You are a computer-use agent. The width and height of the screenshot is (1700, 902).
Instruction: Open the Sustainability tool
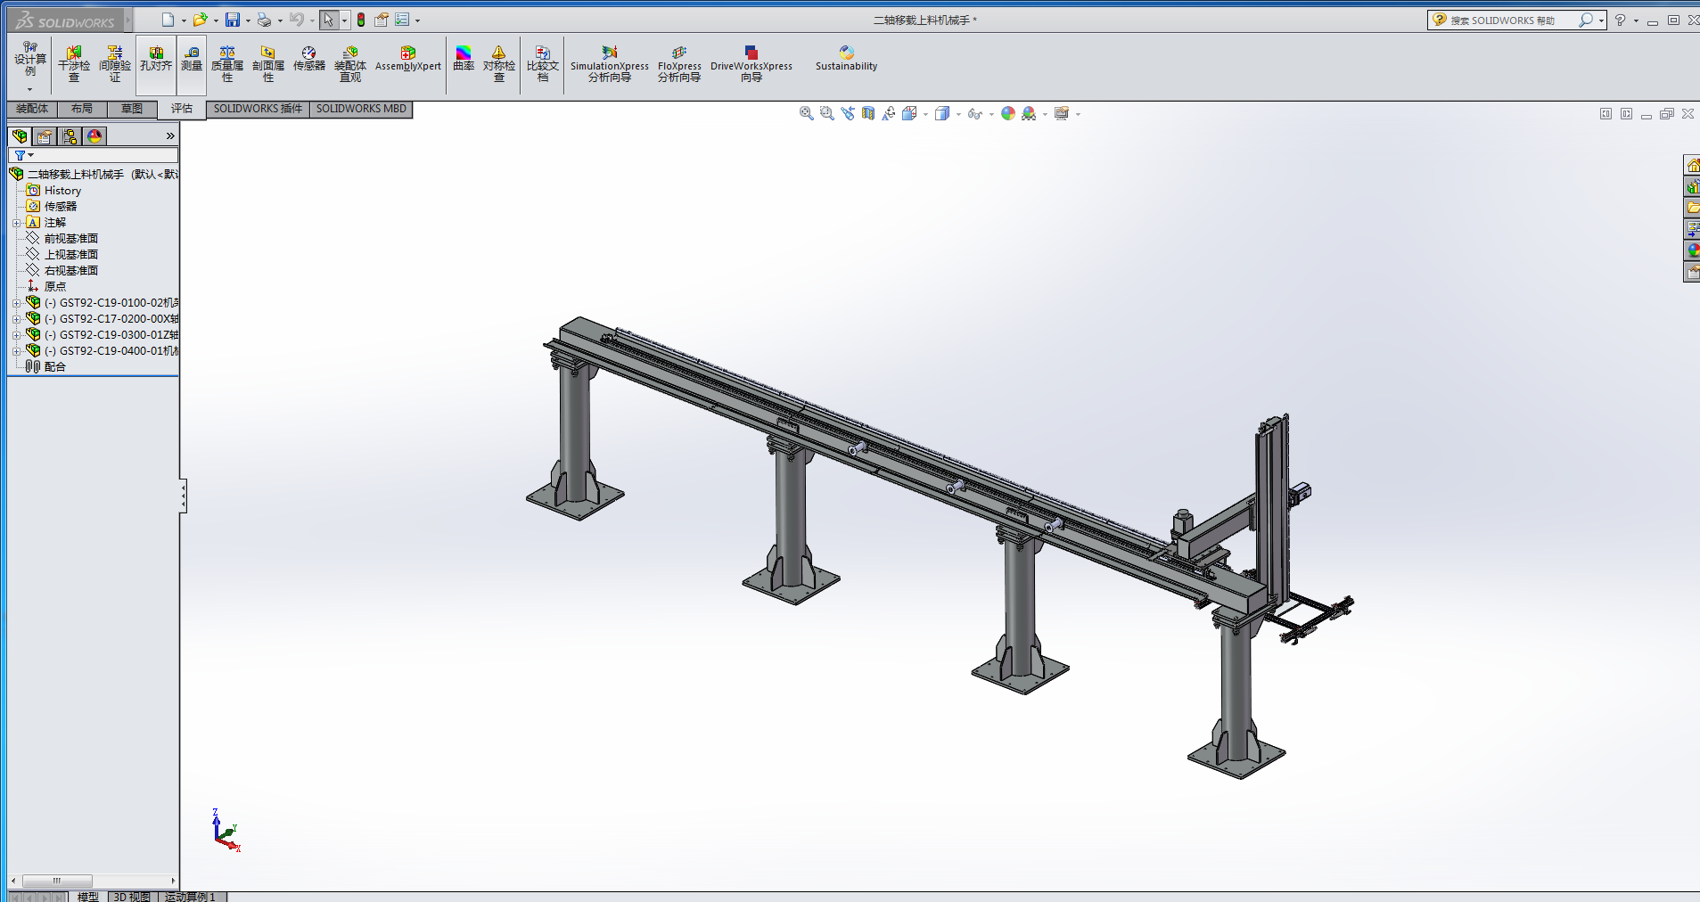point(846,59)
